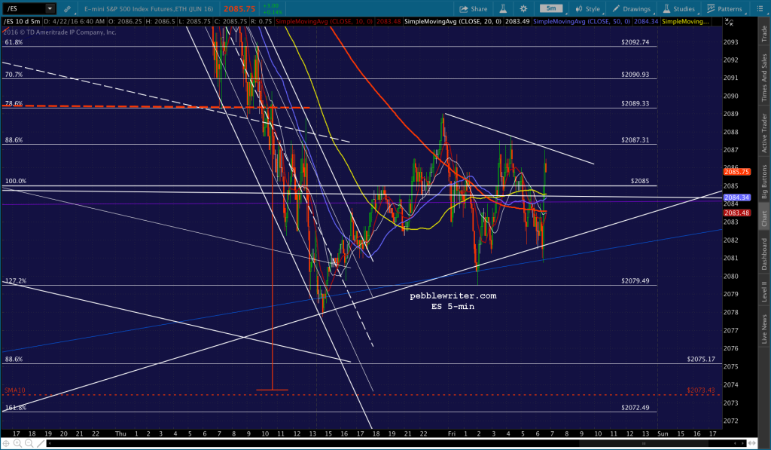Click the 127.2% Fibonacci label
This screenshot has height=450, width=771.
16,281
